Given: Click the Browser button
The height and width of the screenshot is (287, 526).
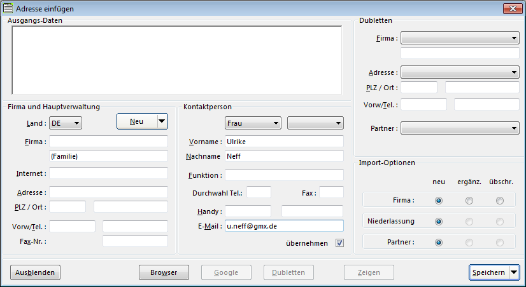Looking at the screenshot, I should 164,273.
